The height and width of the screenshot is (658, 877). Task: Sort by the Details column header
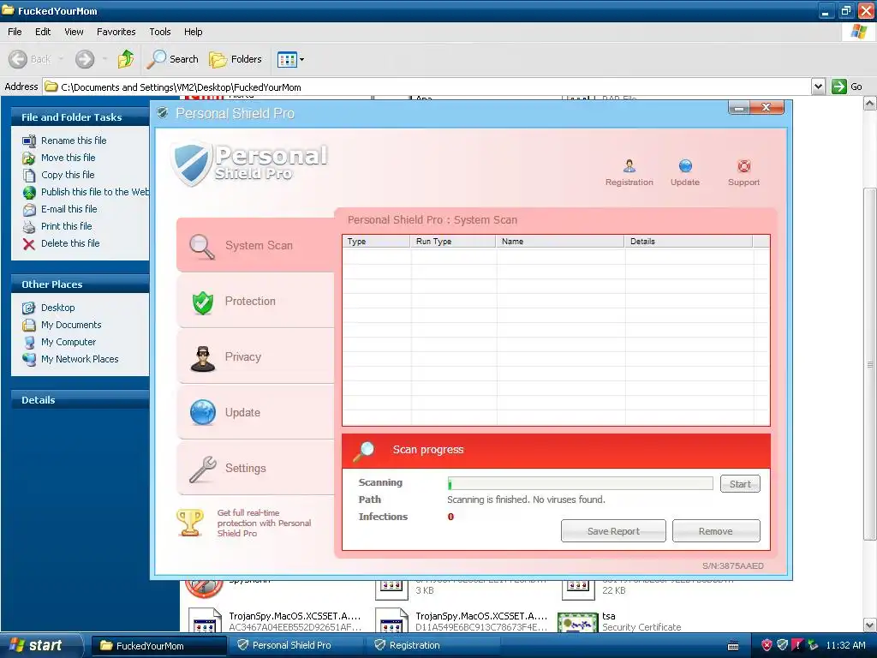point(689,242)
